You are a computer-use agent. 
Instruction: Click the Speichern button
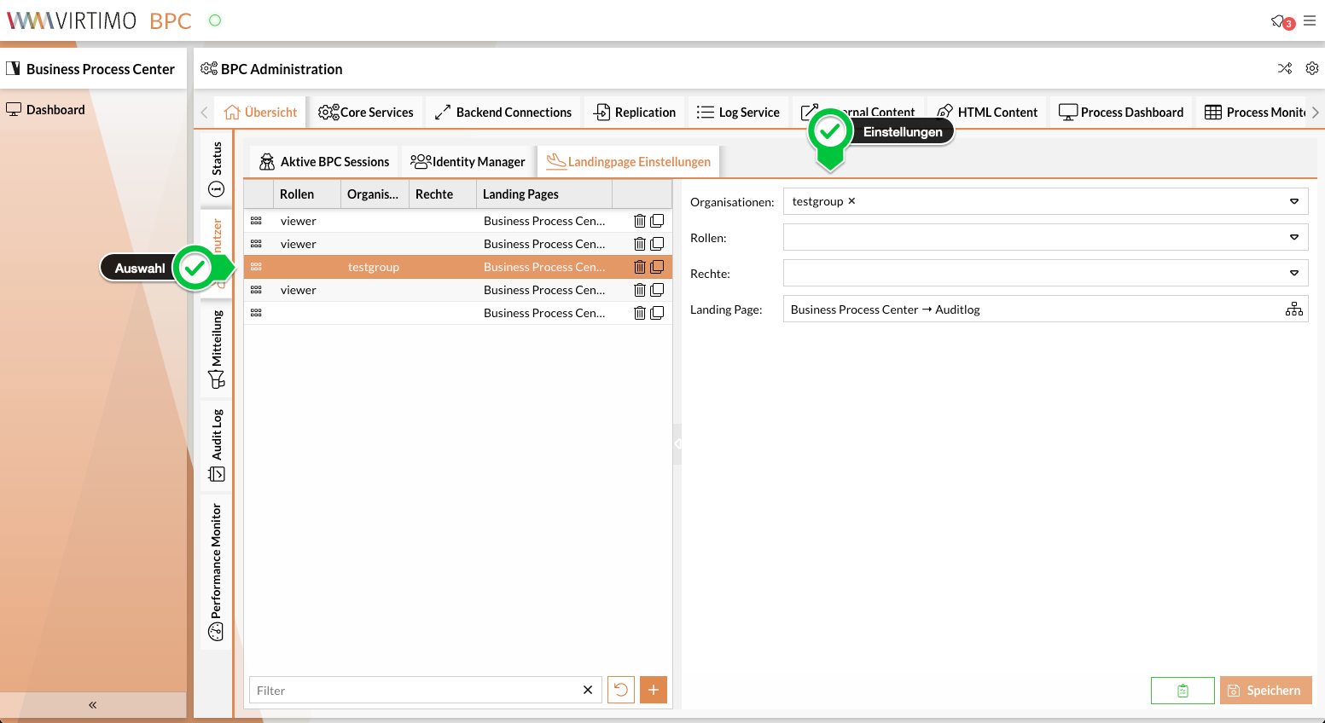click(1265, 691)
